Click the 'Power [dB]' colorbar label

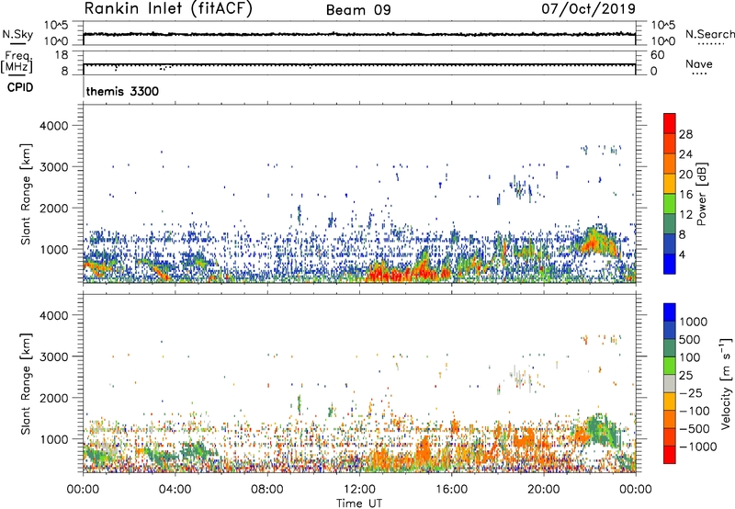[701, 194]
